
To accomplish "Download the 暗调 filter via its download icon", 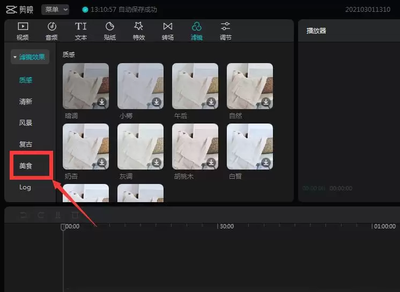I will (x=102, y=102).
